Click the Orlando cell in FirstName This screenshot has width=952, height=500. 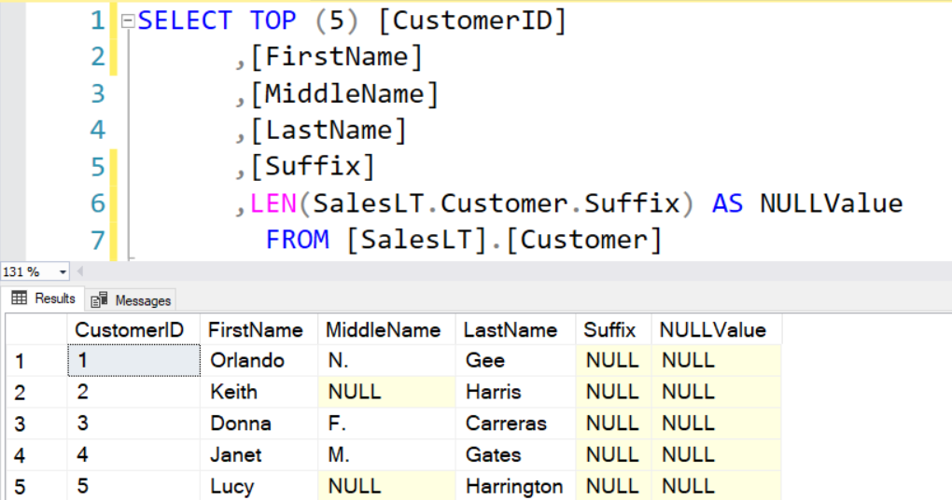point(259,360)
